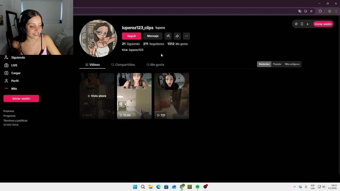Open the green block game icon on taskbar

pos(190,187)
